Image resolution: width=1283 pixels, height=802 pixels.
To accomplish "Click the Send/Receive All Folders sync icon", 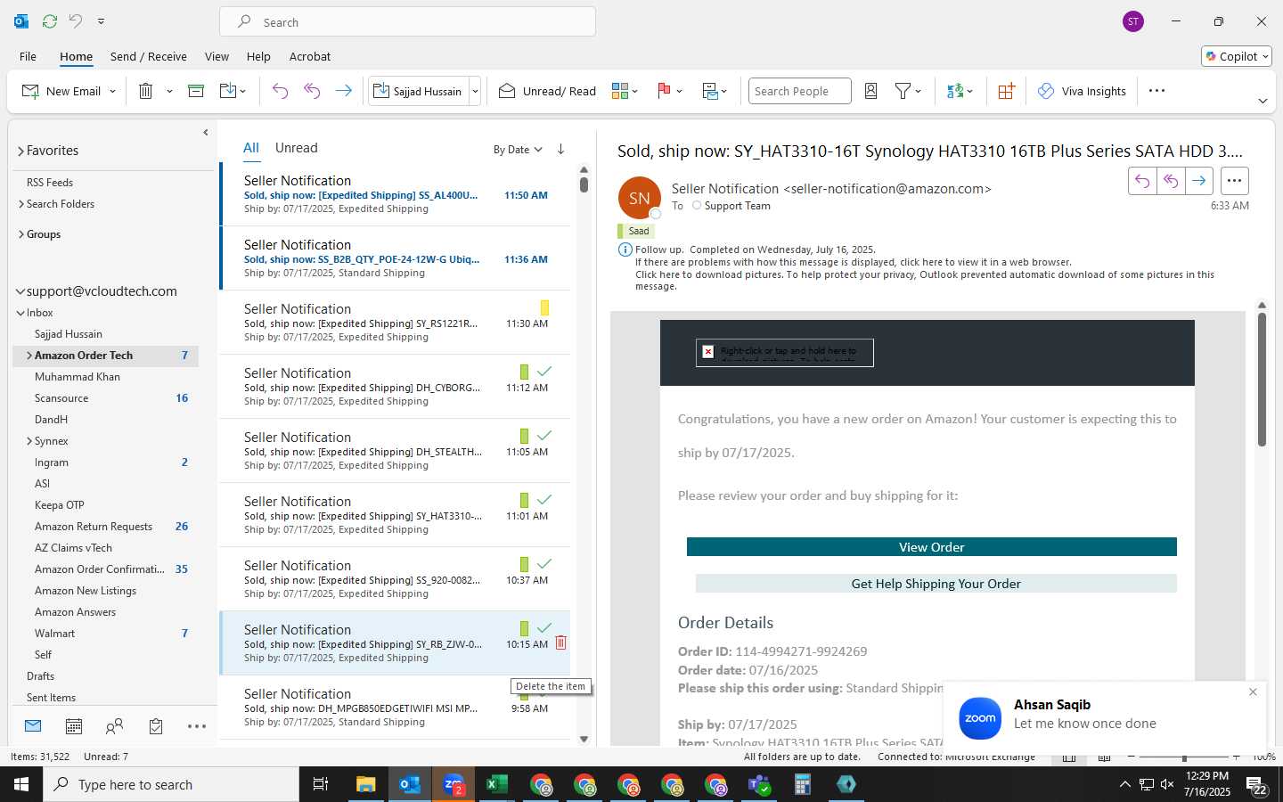I will coord(50,20).
